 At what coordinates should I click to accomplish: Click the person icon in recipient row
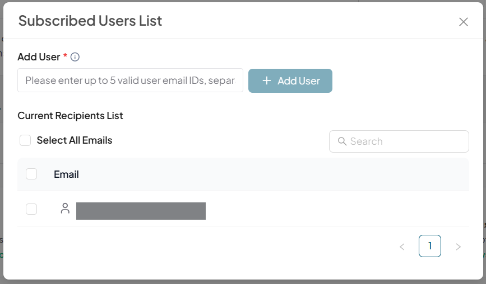[65, 209]
